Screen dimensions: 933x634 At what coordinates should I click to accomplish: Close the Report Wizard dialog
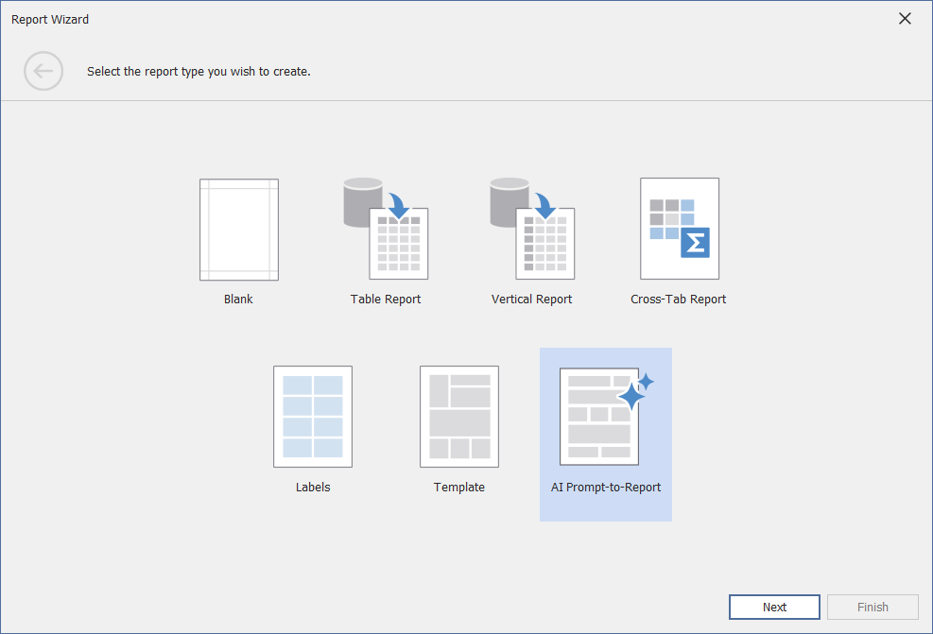point(905,19)
